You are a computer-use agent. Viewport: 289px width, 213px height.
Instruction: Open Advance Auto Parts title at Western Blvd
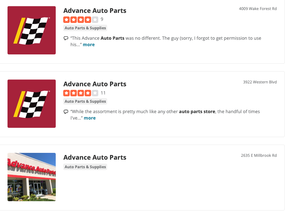click(x=95, y=84)
